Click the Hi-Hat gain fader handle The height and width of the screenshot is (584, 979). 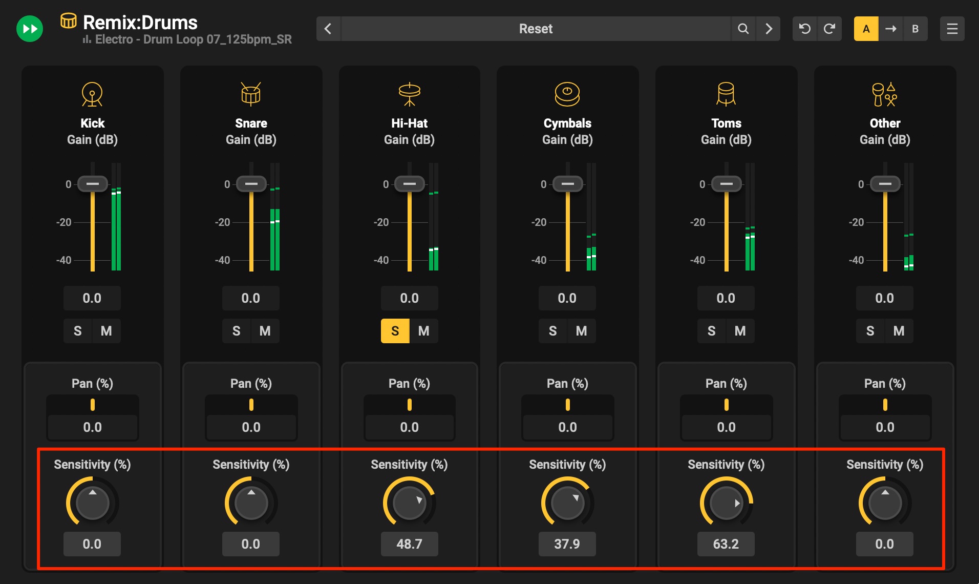pos(410,183)
